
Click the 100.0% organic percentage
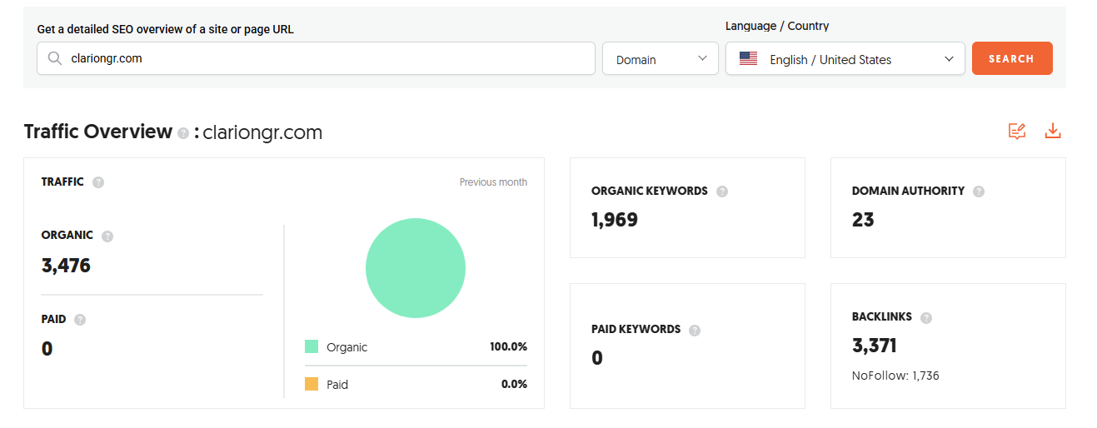[508, 347]
